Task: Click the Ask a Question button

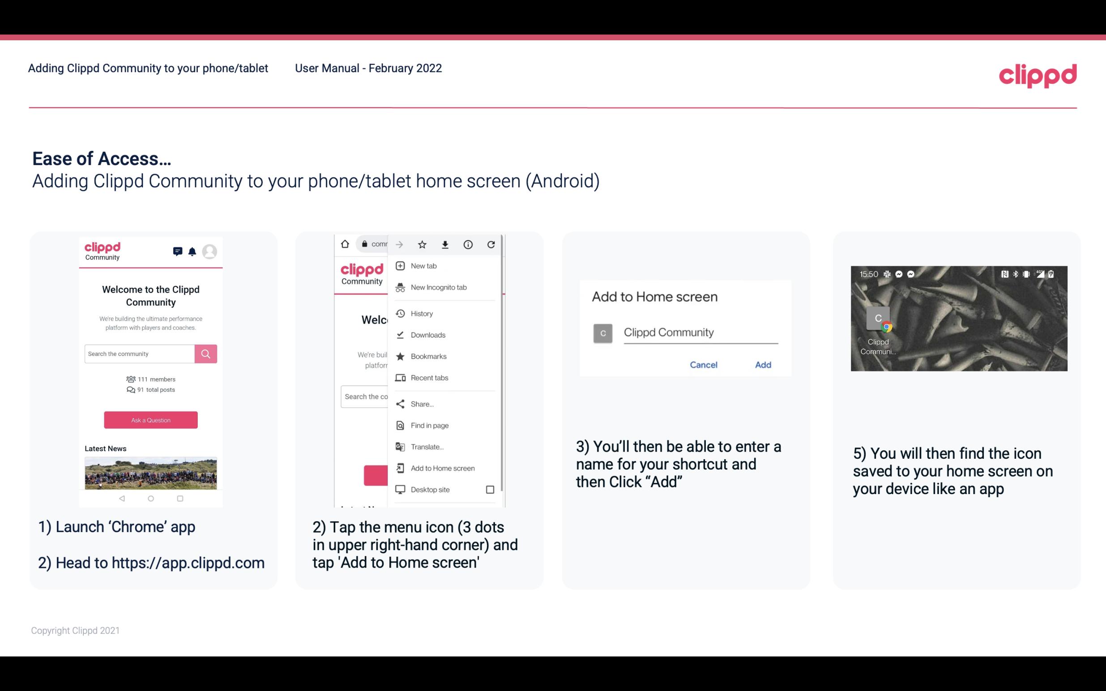Action: point(150,419)
